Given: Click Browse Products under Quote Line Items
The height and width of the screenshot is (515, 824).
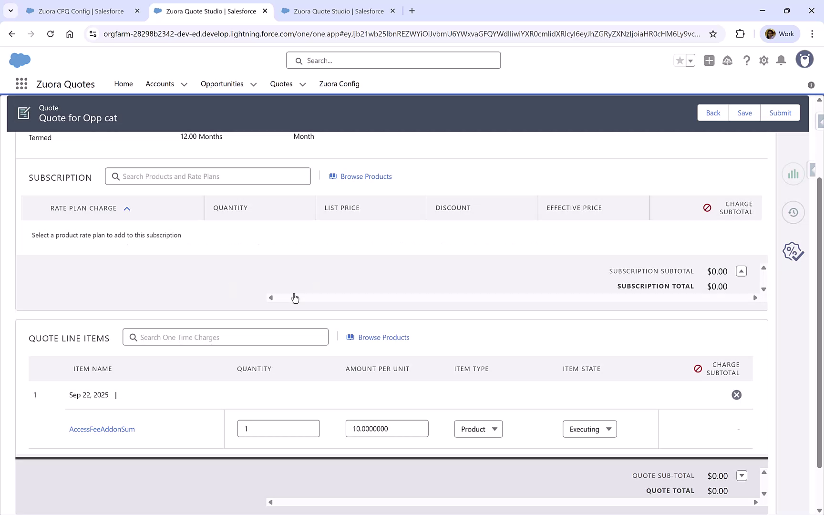Looking at the screenshot, I should (383, 337).
